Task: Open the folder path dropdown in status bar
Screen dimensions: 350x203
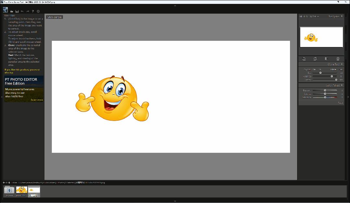Action: point(41,183)
